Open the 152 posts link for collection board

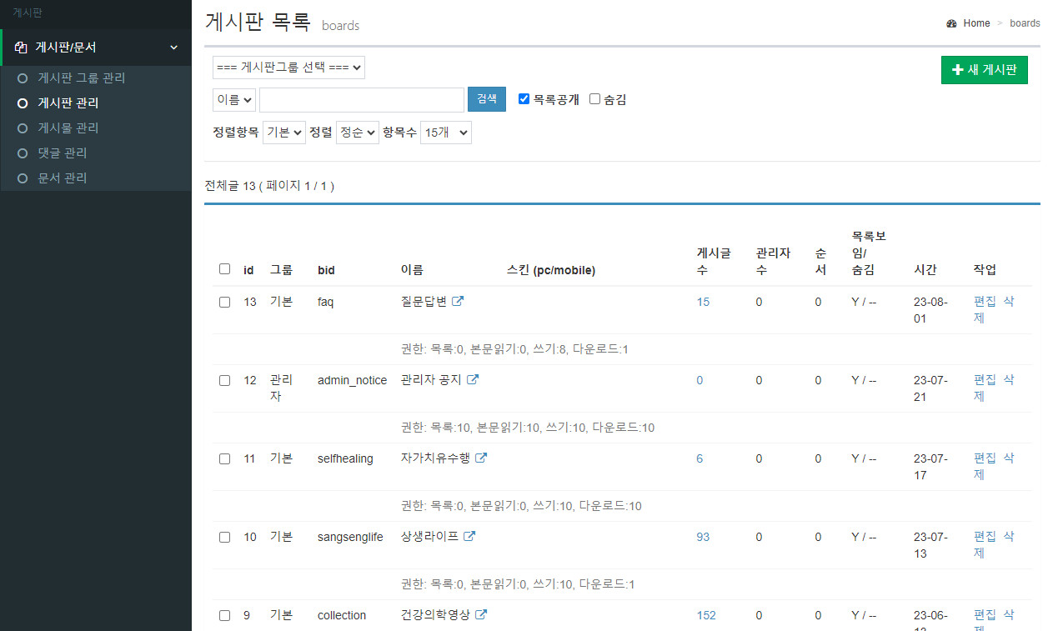point(705,614)
